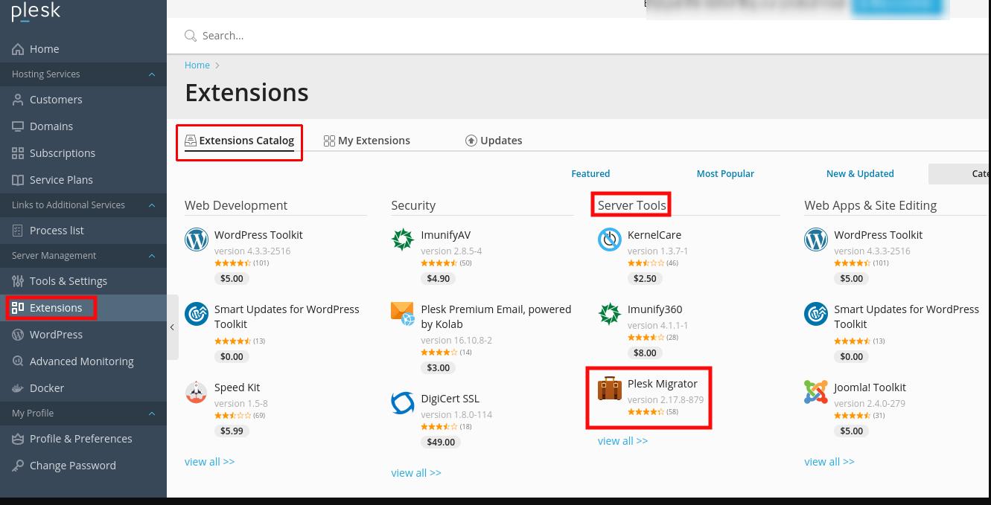The width and height of the screenshot is (991, 505).
Task: Click view all under Server Tools
Action: (622, 441)
